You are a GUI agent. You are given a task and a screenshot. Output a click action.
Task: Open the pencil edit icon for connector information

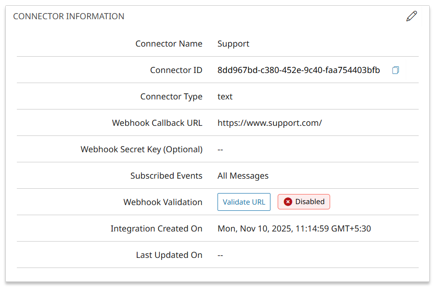tap(411, 16)
